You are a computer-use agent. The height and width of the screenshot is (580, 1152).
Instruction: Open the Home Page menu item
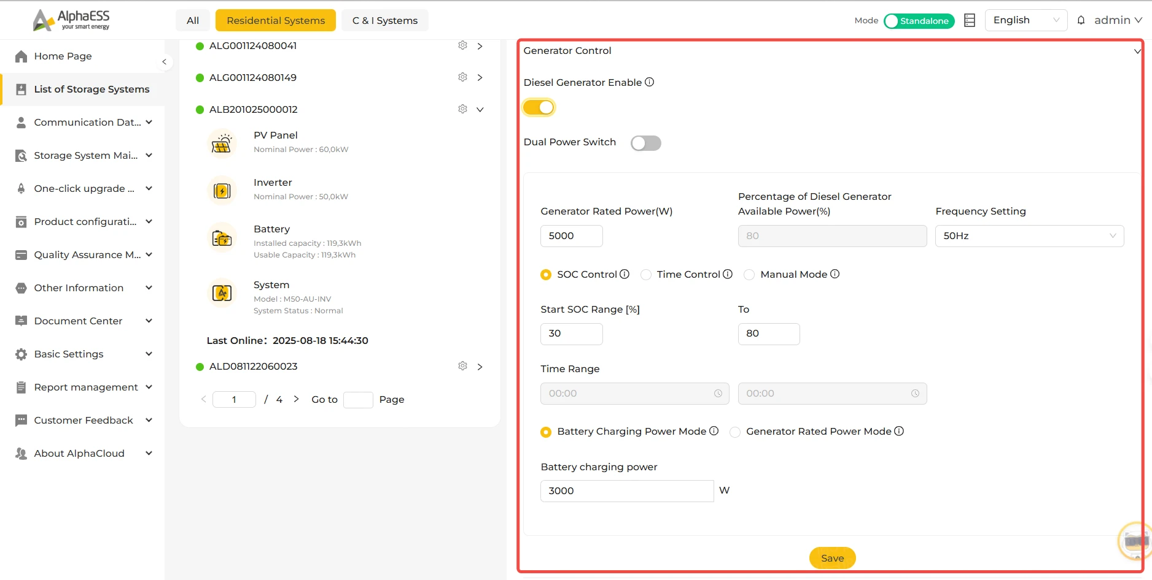84,56
